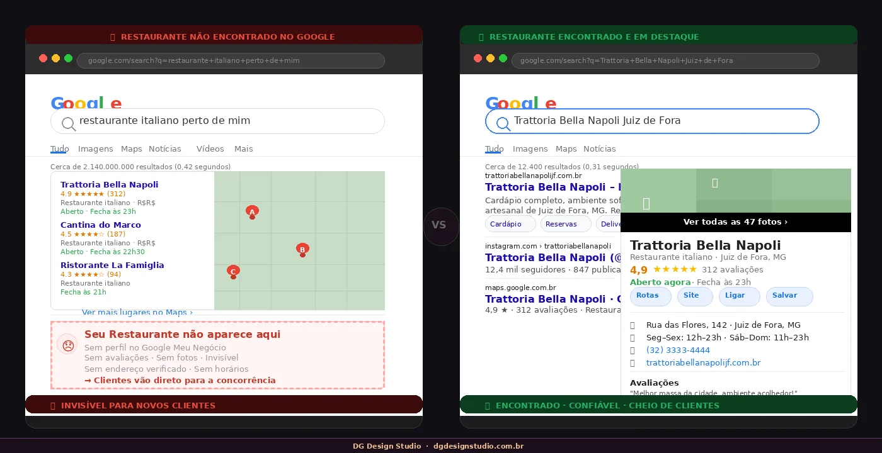Focus the 'restaurante italiano perto de mim' search box
This screenshot has width=882, height=453.
click(217, 121)
